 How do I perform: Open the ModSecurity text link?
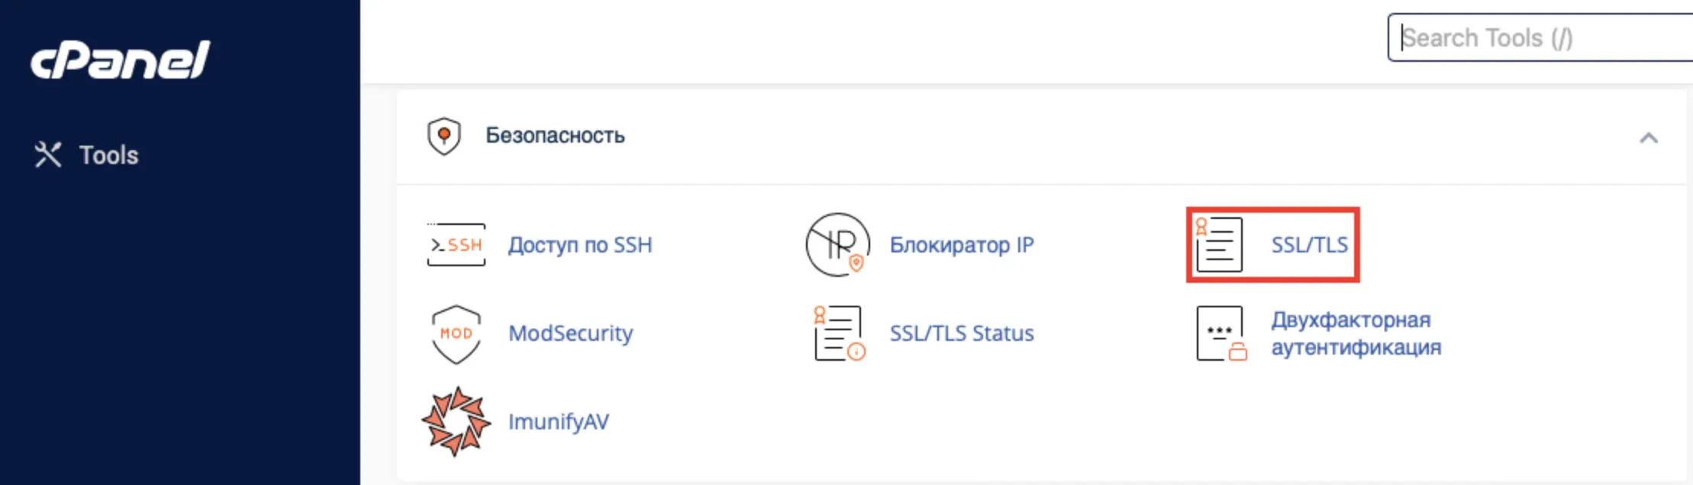[x=570, y=333]
